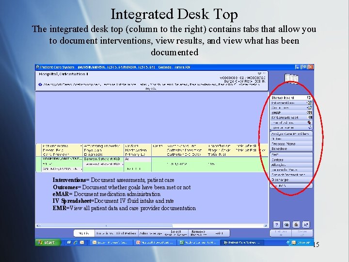Click the last icon in the help icon row
Viewport: 349px width, 262px height.
click(306, 225)
